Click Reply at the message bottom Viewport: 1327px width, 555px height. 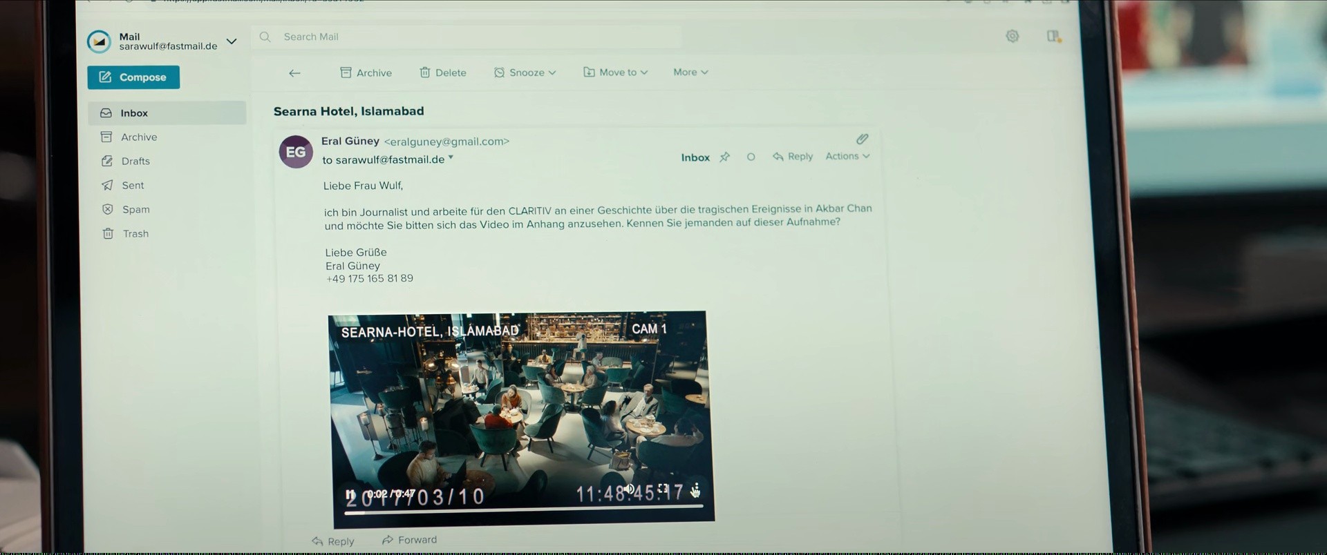click(332, 541)
